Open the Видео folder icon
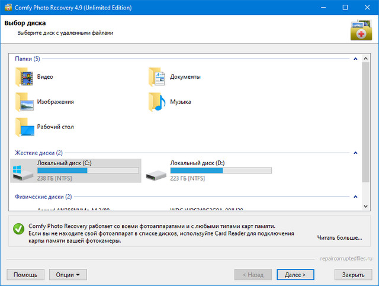Screen dimensions: 379x286 24,77
